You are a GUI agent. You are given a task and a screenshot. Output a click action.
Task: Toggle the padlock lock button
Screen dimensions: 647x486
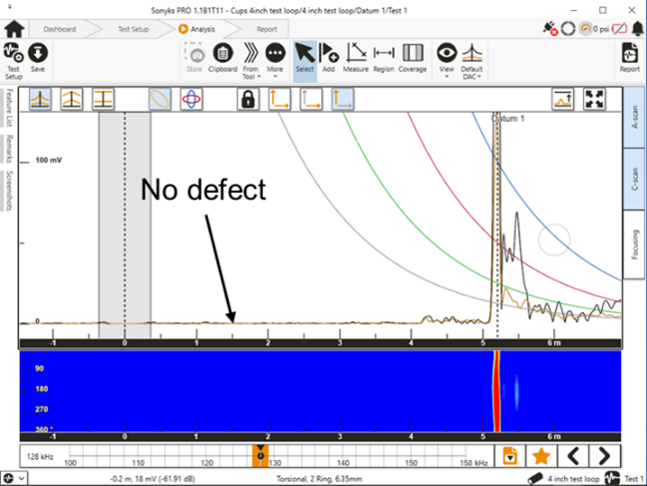tap(246, 99)
